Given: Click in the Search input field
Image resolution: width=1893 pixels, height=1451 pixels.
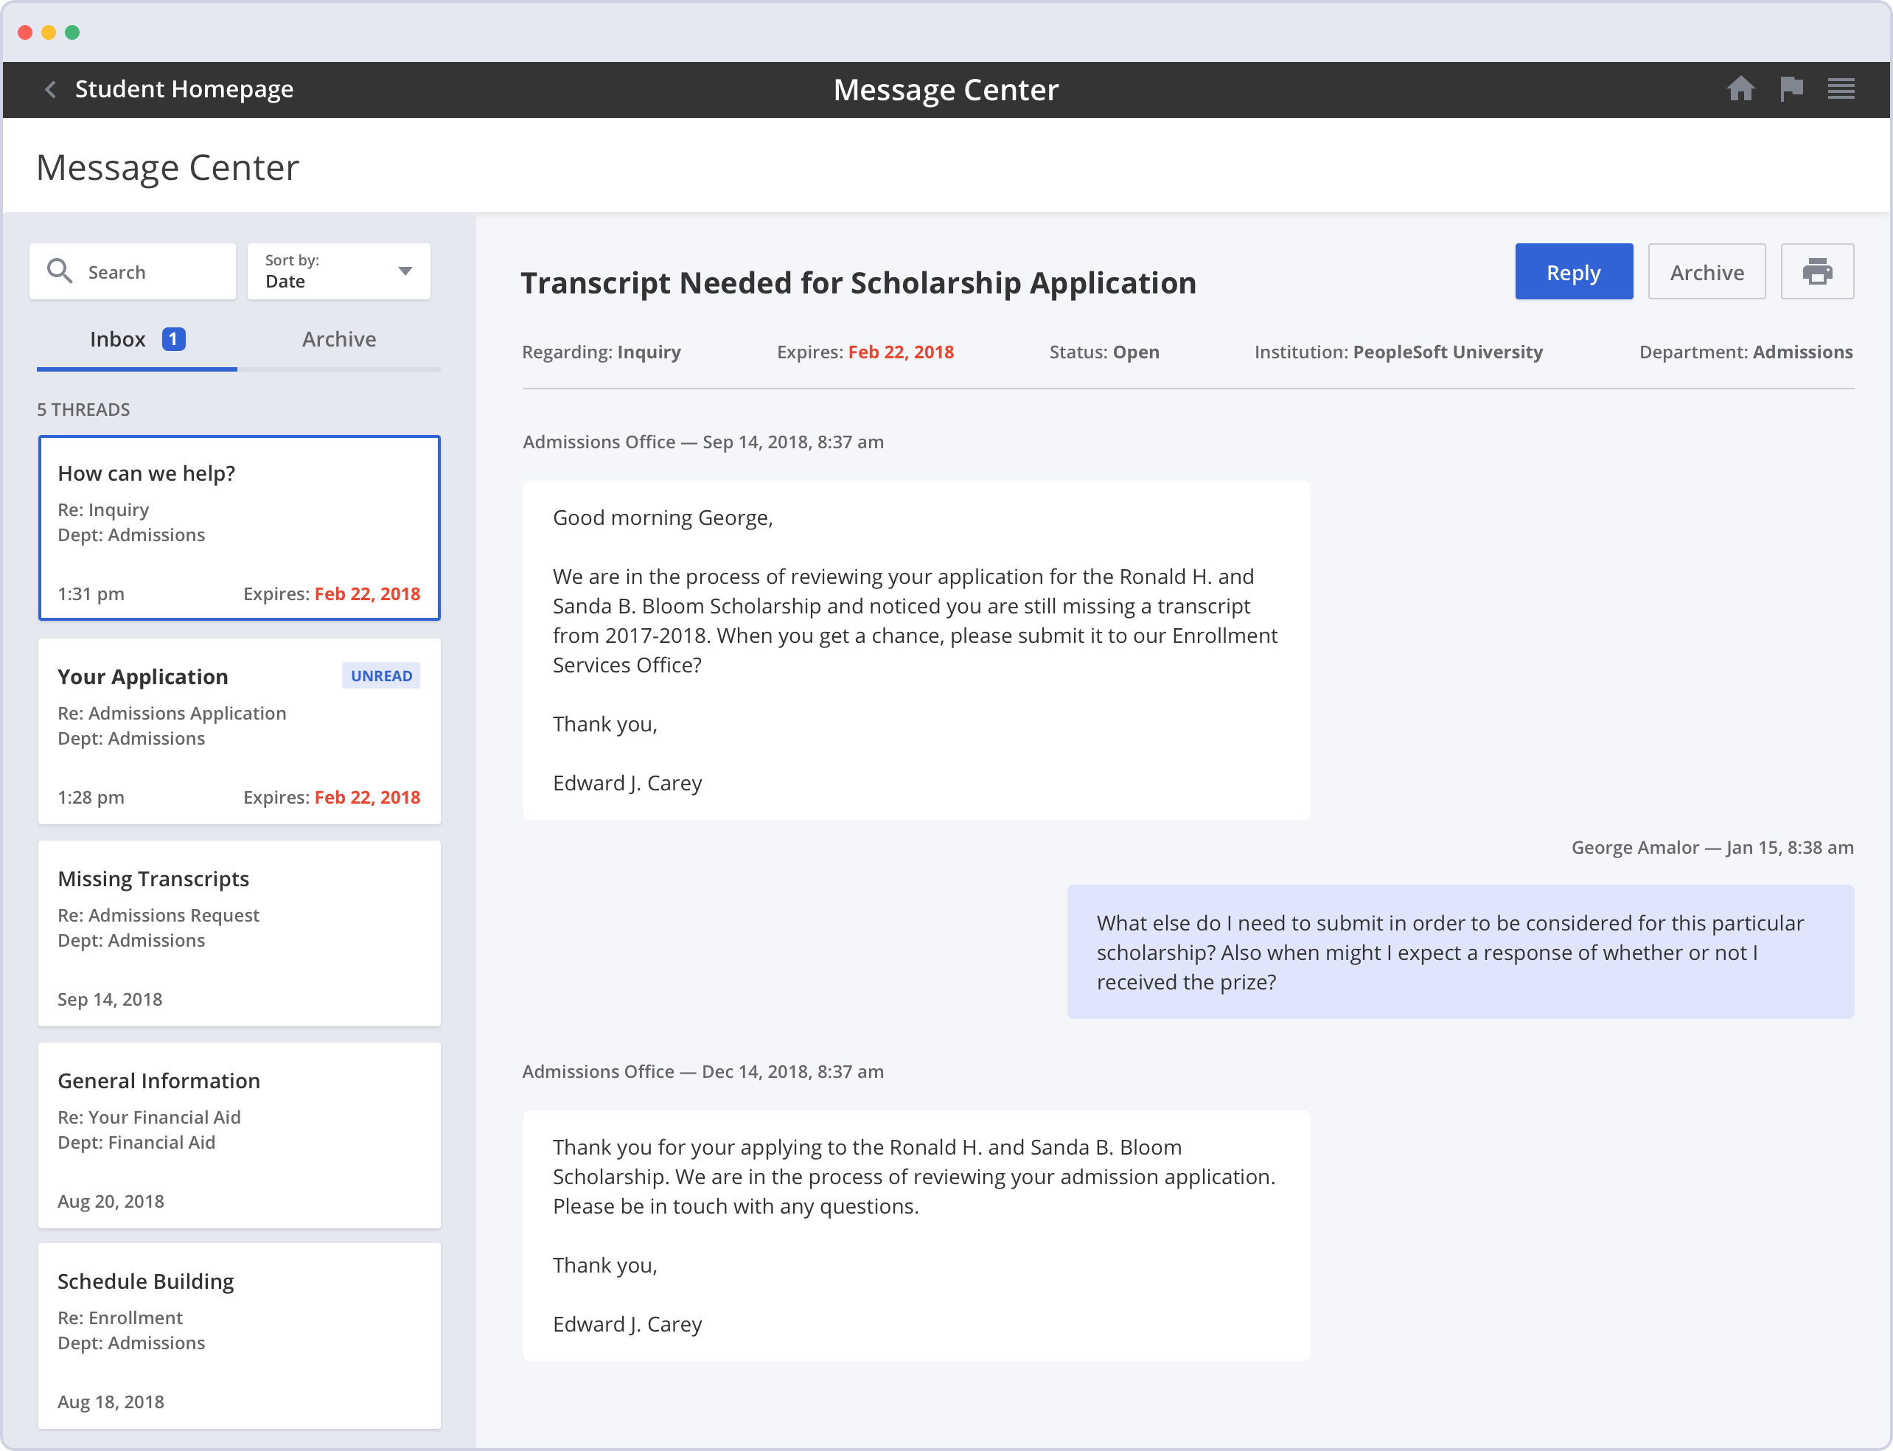Looking at the screenshot, I should [x=132, y=271].
